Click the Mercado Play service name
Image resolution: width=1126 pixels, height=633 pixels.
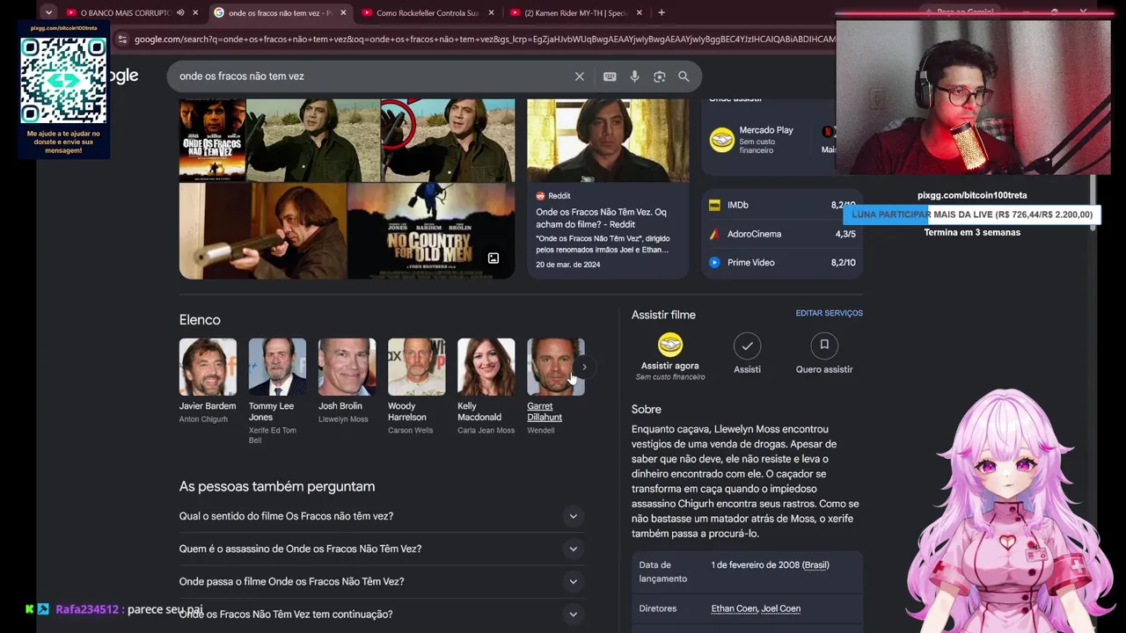click(766, 130)
